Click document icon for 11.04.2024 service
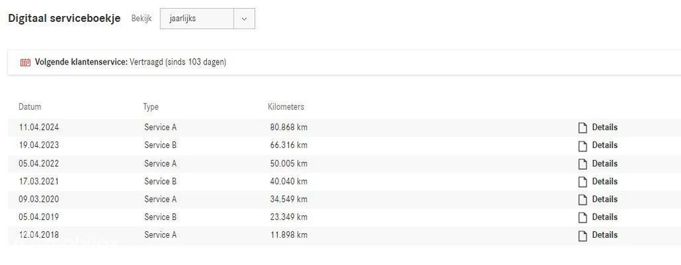The height and width of the screenshot is (265, 681). pyautogui.click(x=583, y=128)
